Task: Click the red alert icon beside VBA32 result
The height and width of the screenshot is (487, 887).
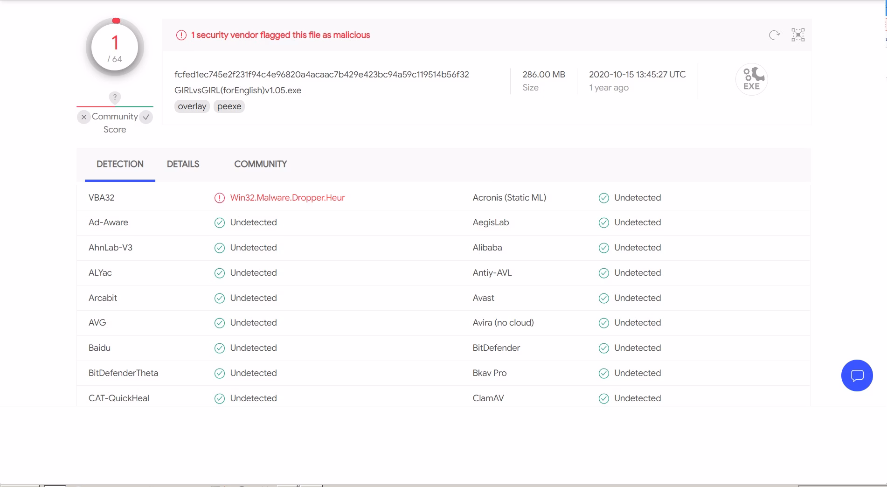Action: point(219,198)
